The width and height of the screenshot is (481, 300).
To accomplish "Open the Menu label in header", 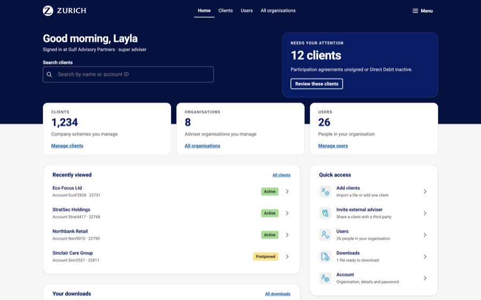I will (426, 11).
